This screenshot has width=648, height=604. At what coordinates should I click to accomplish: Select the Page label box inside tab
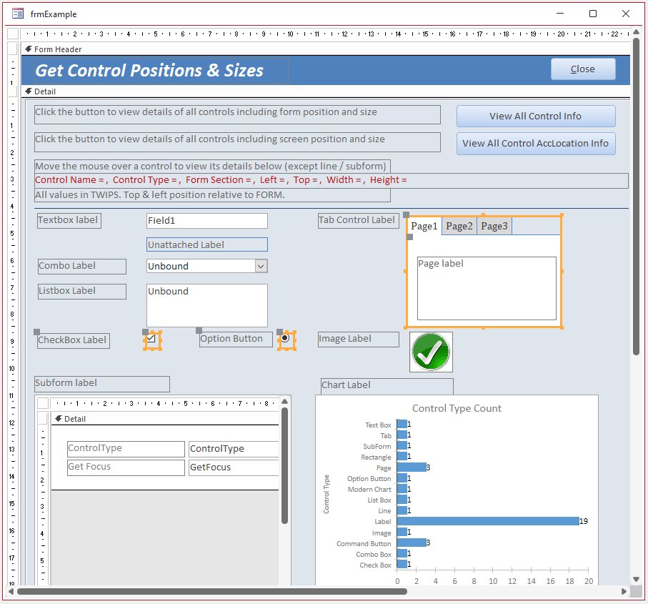click(487, 288)
